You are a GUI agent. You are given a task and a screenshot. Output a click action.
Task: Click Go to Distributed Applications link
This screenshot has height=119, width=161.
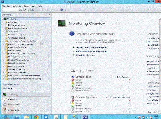click(x=118, y=97)
